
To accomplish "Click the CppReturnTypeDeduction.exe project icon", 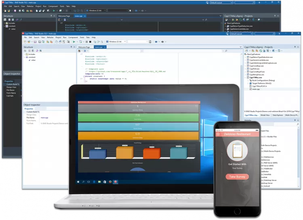I will click(247, 57).
